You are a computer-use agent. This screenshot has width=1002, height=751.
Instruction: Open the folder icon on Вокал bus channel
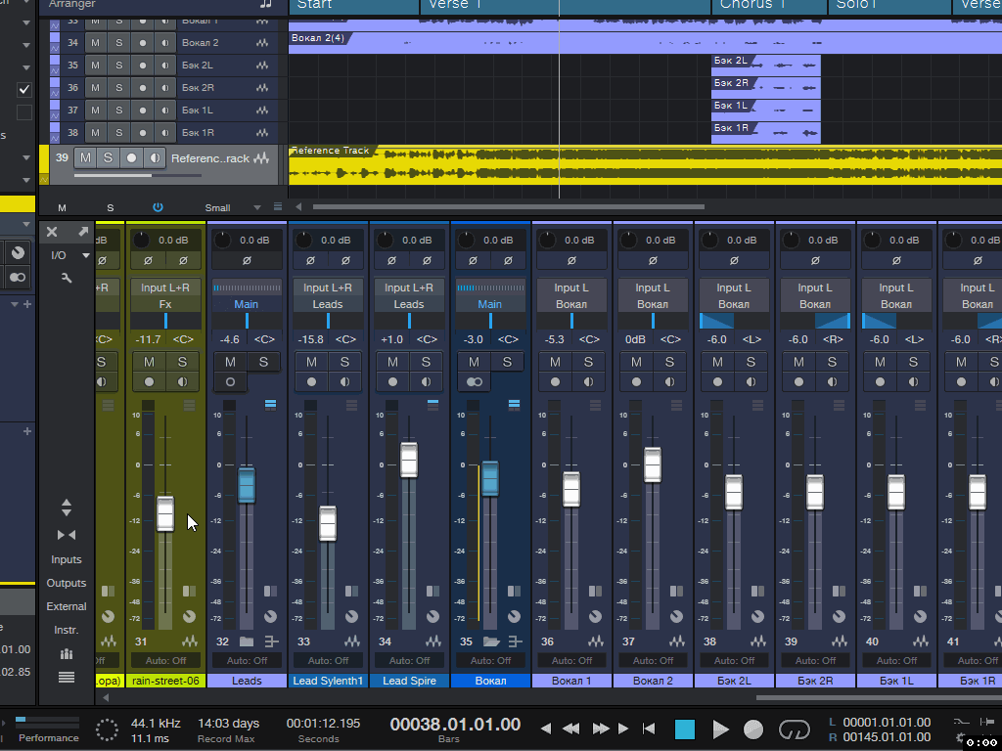pos(491,641)
